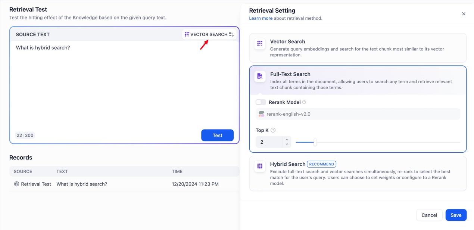This screenshot has height=230, width=474.
Task: Click the rerank-english-v2.0 model logo icon
Action: pyautogui.click(x=261, y=114)
